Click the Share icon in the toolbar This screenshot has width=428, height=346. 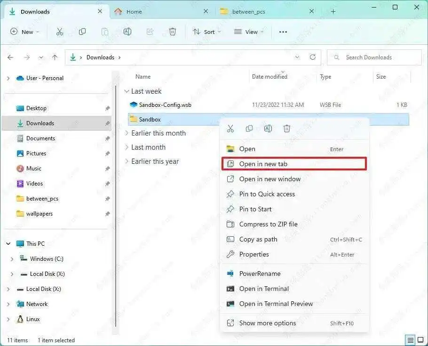click(150, 32)
